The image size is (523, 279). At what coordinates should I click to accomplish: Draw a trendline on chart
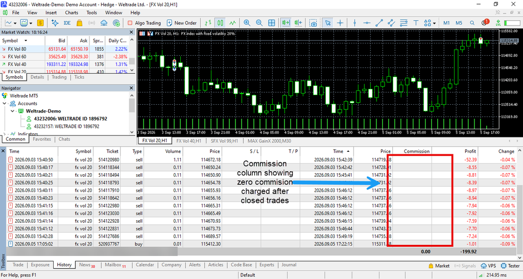click(379, 23)
